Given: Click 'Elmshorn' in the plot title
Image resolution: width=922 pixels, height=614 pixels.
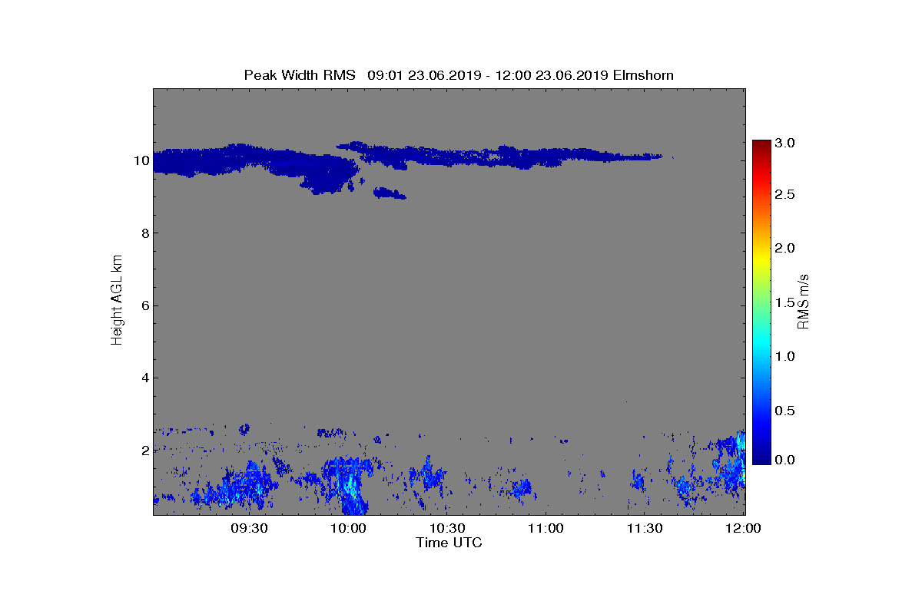Looking at the screenshot, I should [642, 75].
